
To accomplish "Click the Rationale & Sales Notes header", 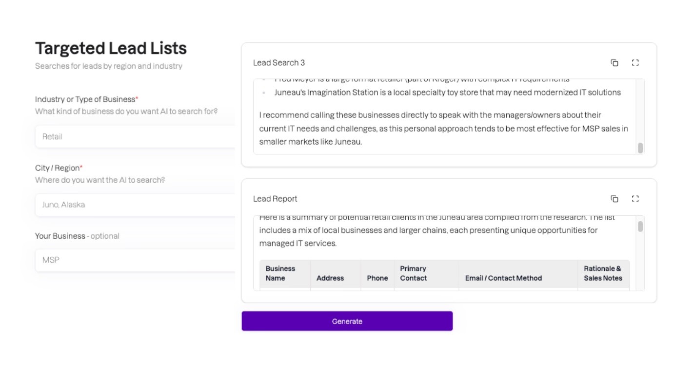I will click(x=603, y=273).
